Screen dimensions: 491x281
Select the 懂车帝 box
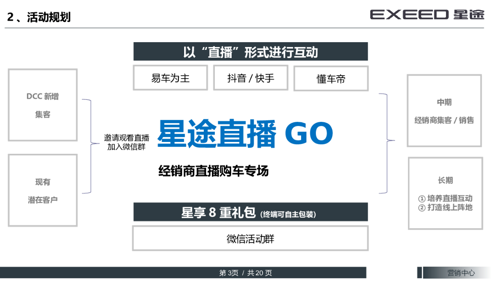tap(331, 78)
